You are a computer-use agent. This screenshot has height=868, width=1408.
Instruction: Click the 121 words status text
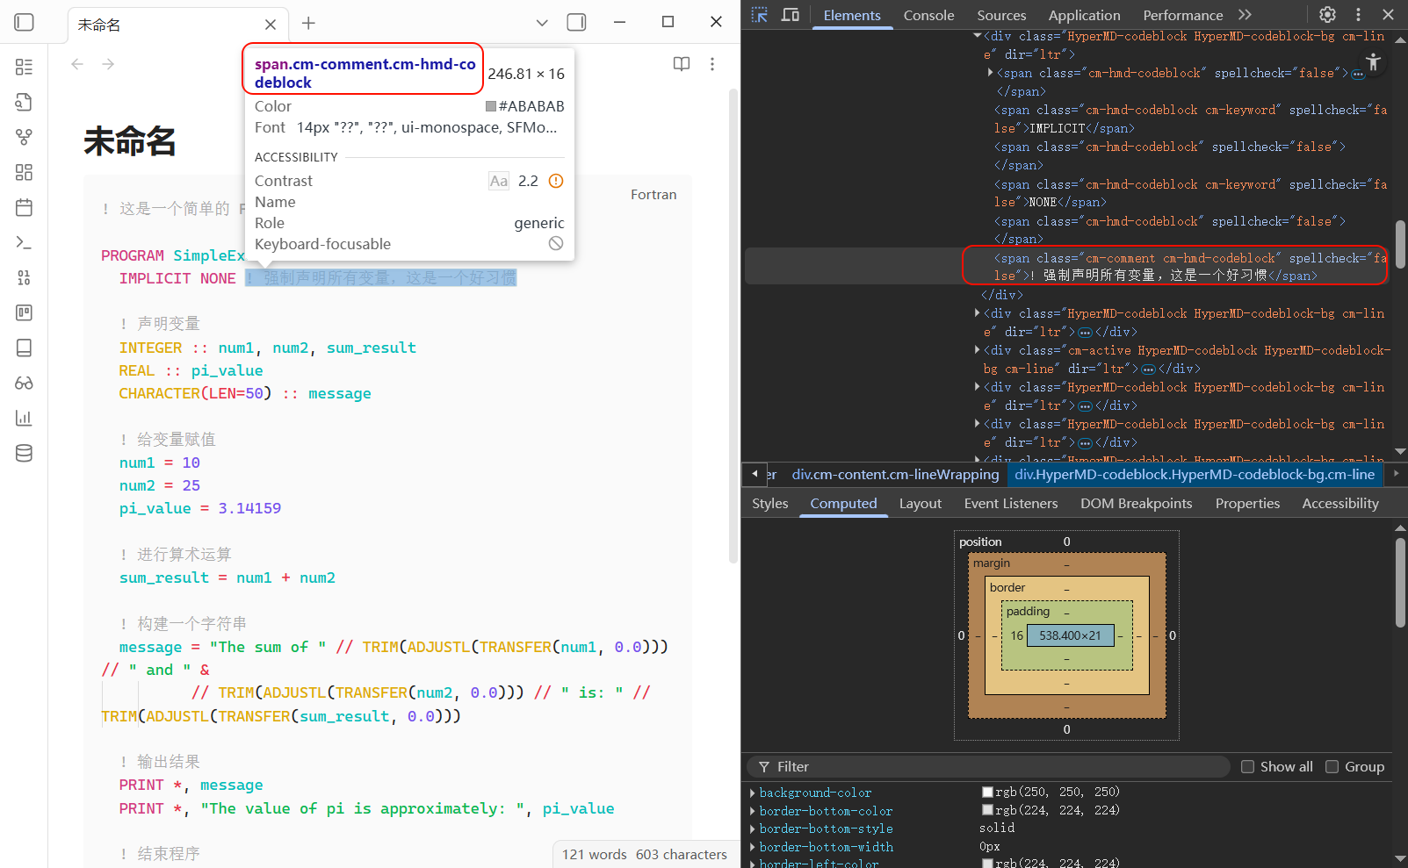(595, 855)
